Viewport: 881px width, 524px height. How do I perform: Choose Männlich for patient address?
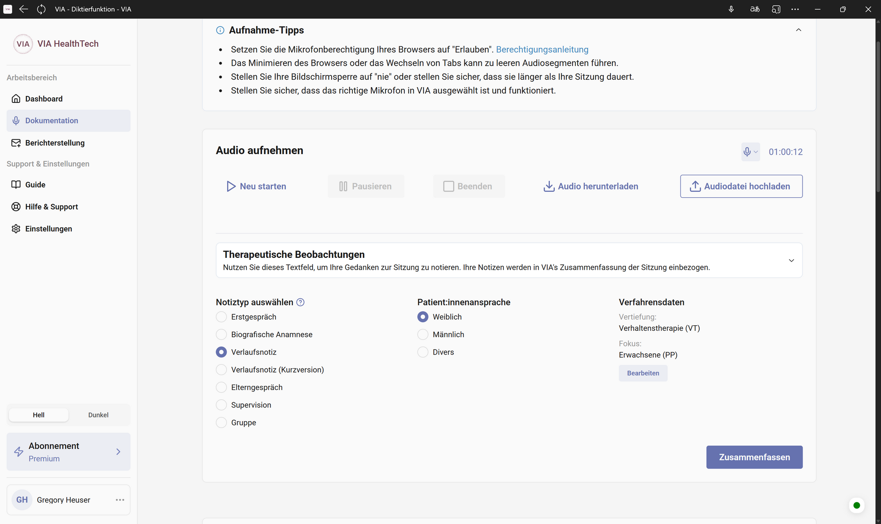tap(423, 334)
